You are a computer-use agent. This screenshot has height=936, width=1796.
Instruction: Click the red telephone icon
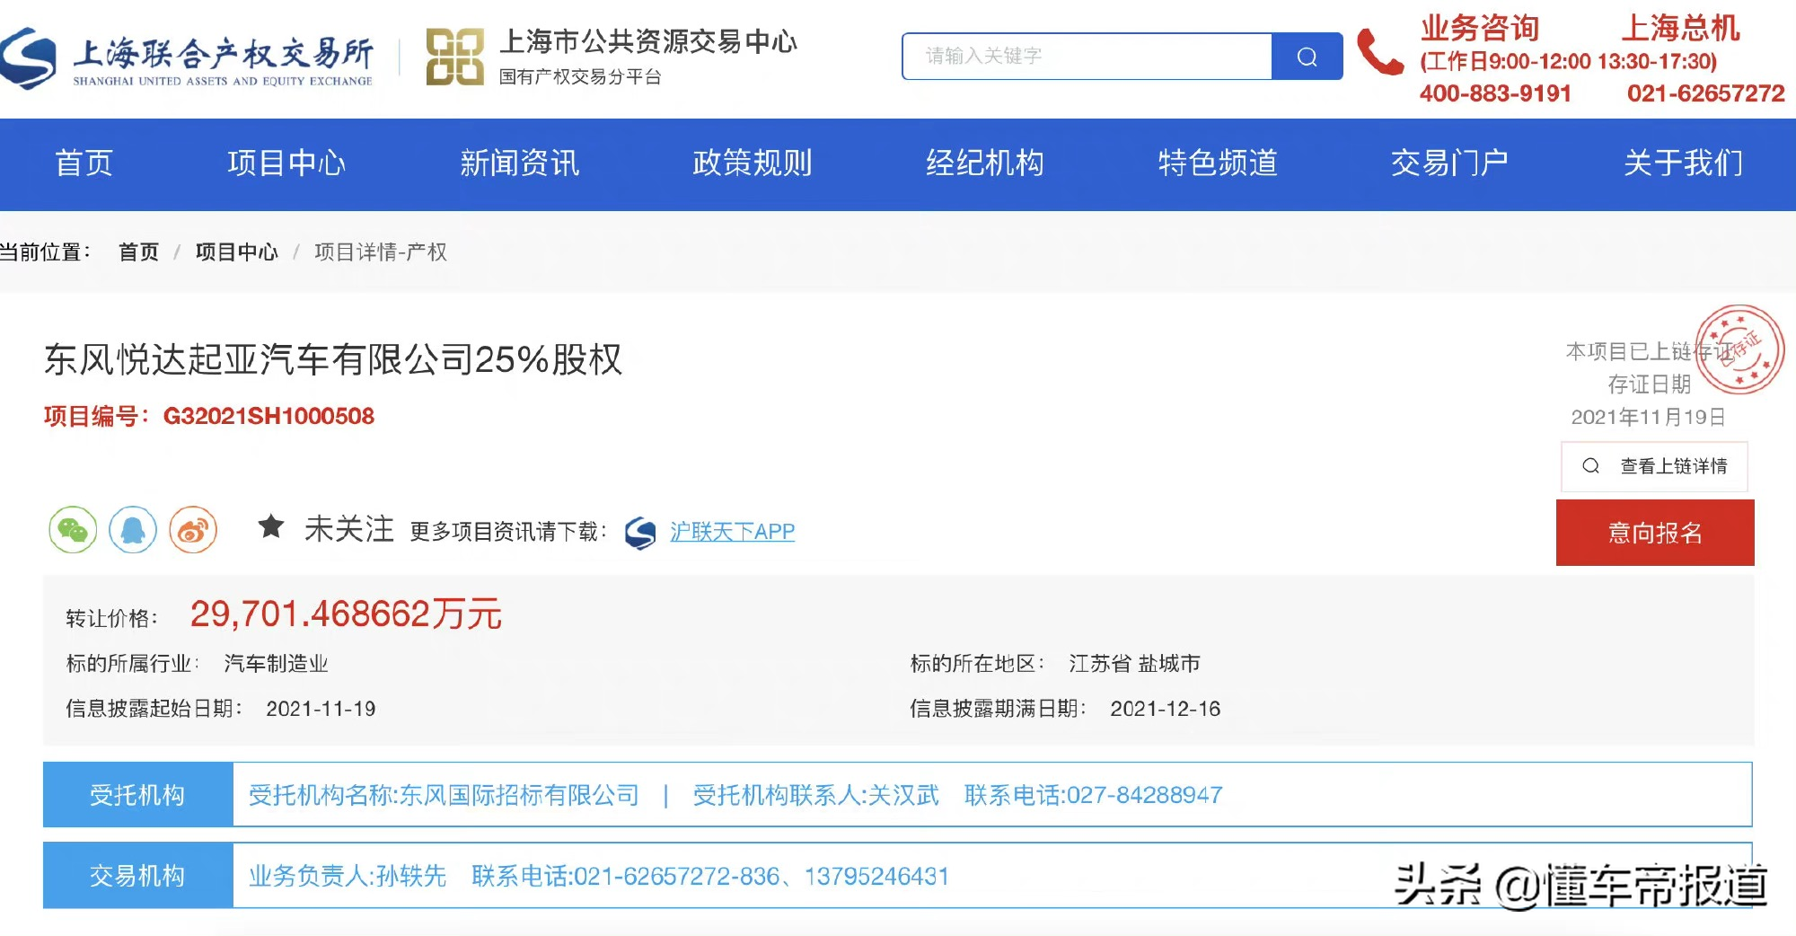1379,52
